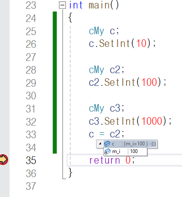Viewport: 182px width, 197px height.
Task: Click line number 34
Action: pos(31,148)
